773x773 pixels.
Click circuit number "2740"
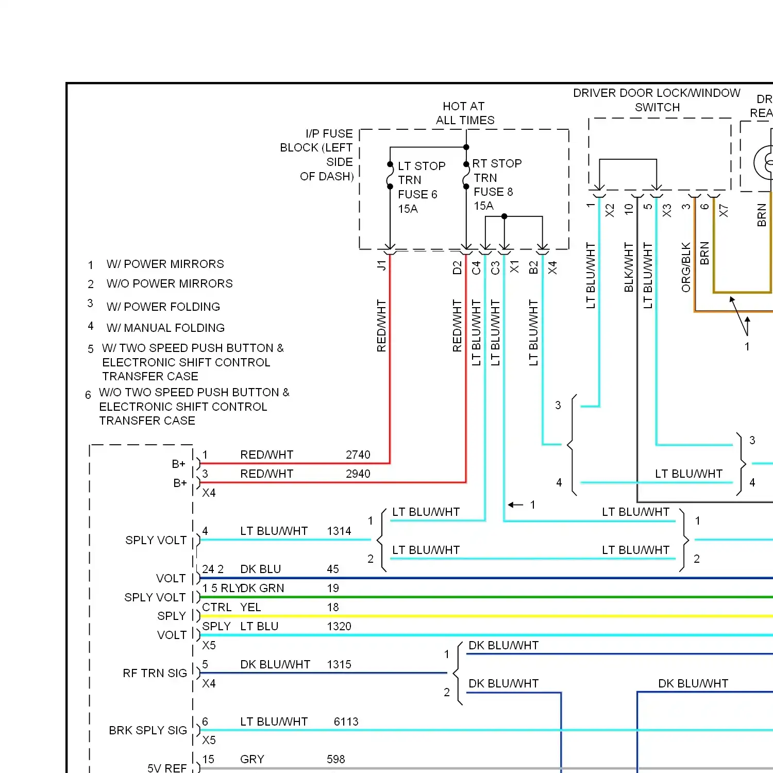coord(358,455)
